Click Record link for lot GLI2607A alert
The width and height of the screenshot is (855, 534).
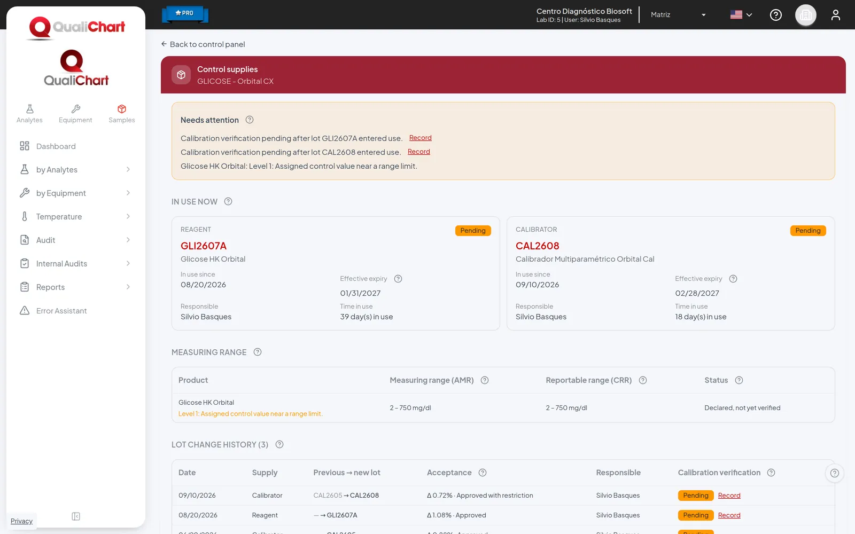click(421, 138)
